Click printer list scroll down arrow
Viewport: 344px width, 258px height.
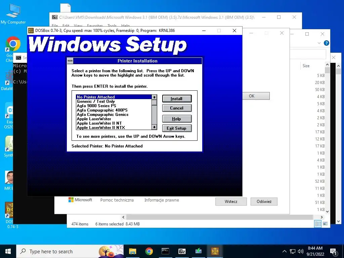[x=155, y=127]
